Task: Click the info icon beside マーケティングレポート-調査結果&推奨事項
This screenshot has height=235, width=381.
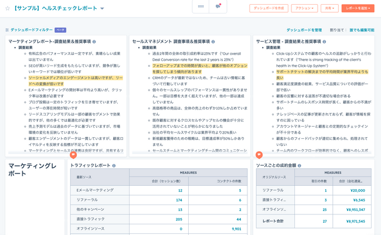Action: 94,42
